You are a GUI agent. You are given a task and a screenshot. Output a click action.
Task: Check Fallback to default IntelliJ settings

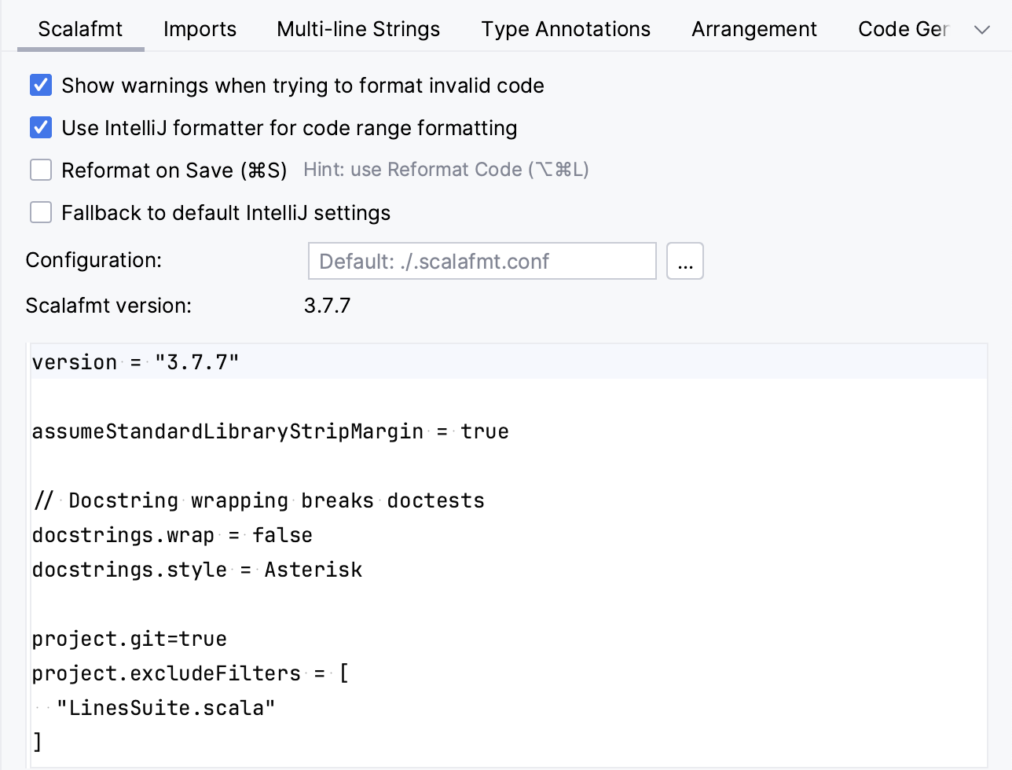click(x=40, y=212)
